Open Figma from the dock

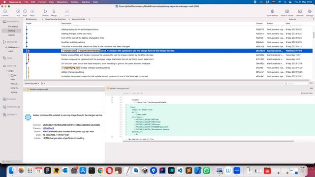pyautogui.click(x=47, y=171)
